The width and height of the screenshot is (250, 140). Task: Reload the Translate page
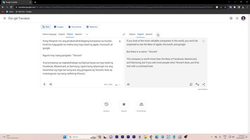[x=11, y=7]
